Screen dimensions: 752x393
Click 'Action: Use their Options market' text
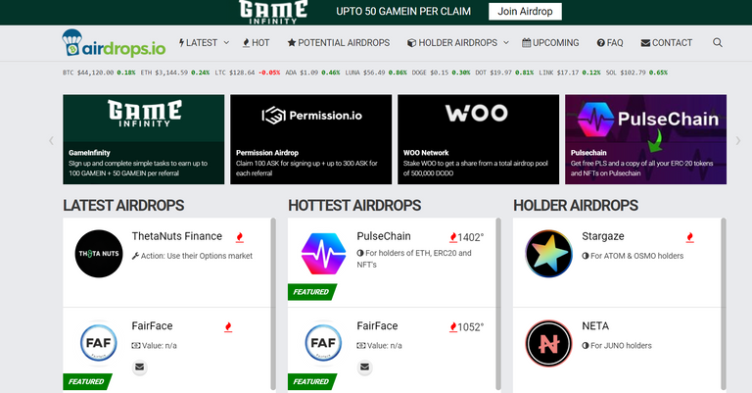point(197,256)
